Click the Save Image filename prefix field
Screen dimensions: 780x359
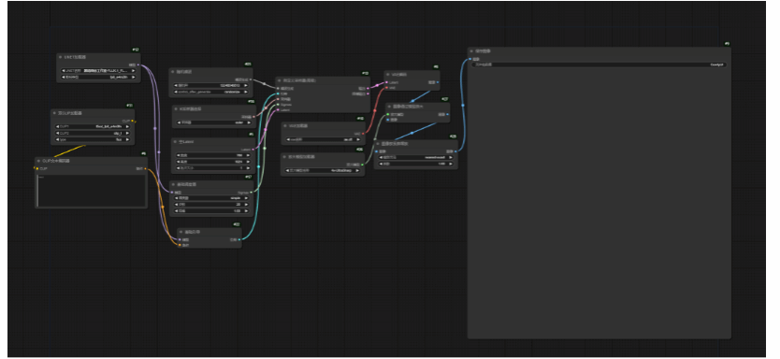click(x=599, y=65)
